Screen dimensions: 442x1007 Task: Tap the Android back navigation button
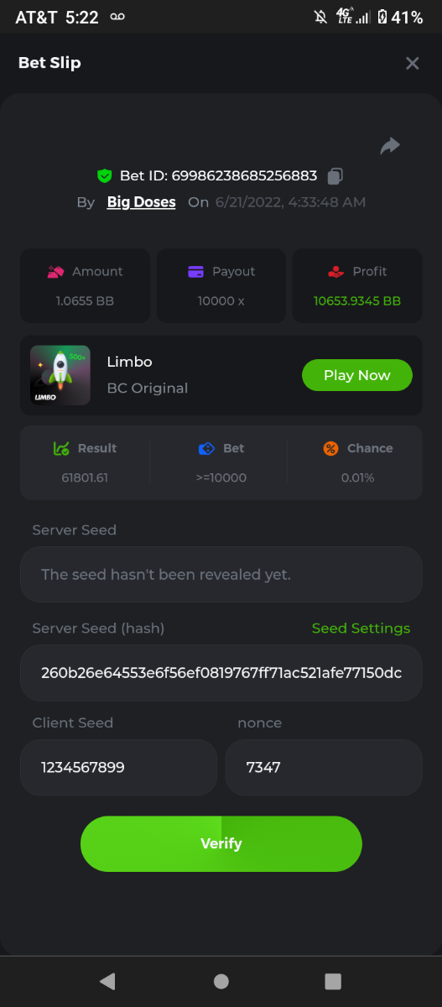pos(107,981)
